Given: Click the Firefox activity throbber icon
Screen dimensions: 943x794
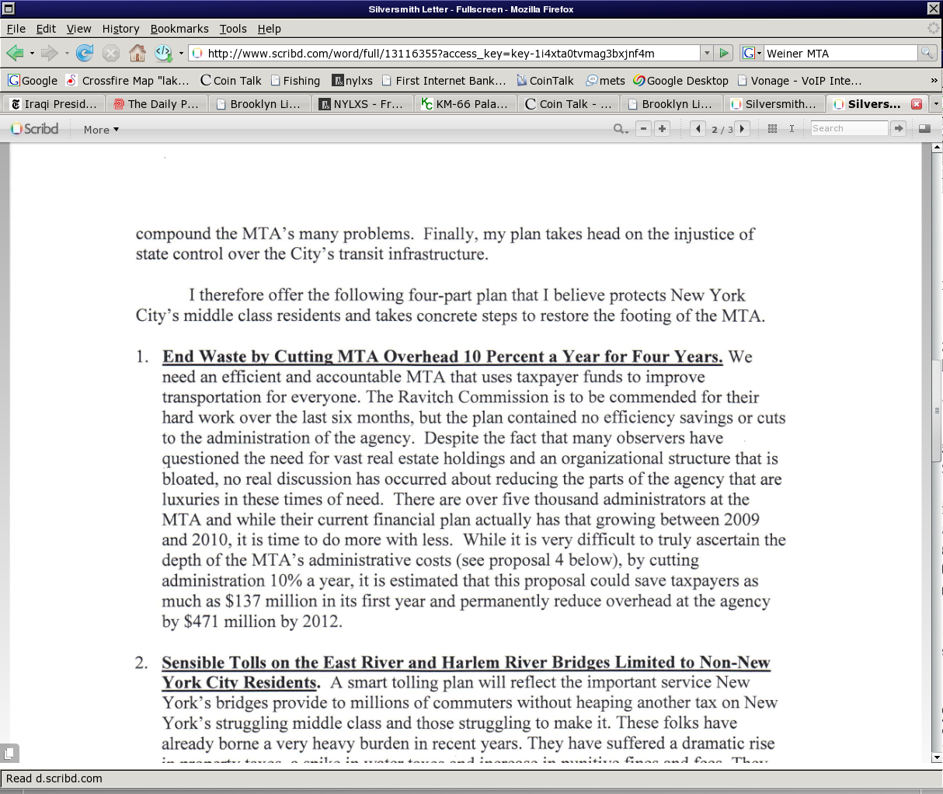Looking at the screenshot, I should coord(933,29).
